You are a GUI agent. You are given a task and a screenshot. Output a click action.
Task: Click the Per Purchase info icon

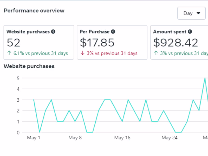pos(113,31)
